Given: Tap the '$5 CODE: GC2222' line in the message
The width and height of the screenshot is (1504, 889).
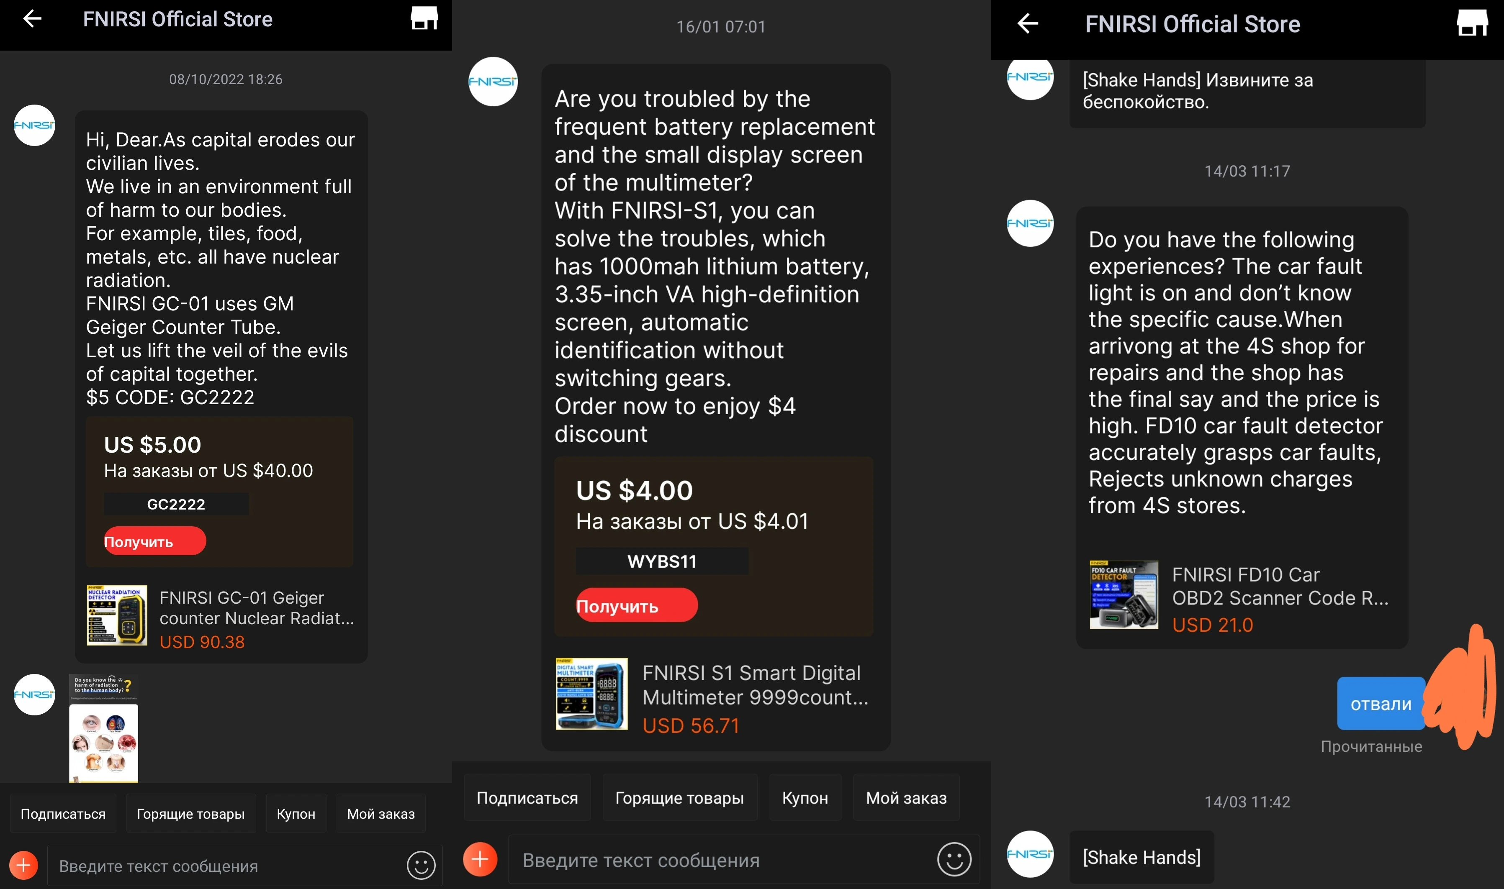Looking at the screenshot, I should (x=170, y=397).
